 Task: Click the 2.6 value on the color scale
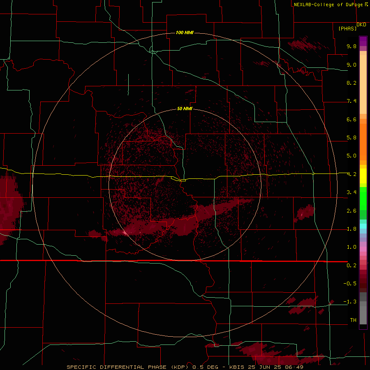click(351, 211)
